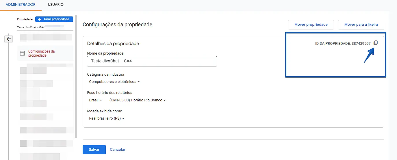Open the Computadores e eletrônicos category dropdown
This screenshot has height=160, width=397.
click(114, 82)
